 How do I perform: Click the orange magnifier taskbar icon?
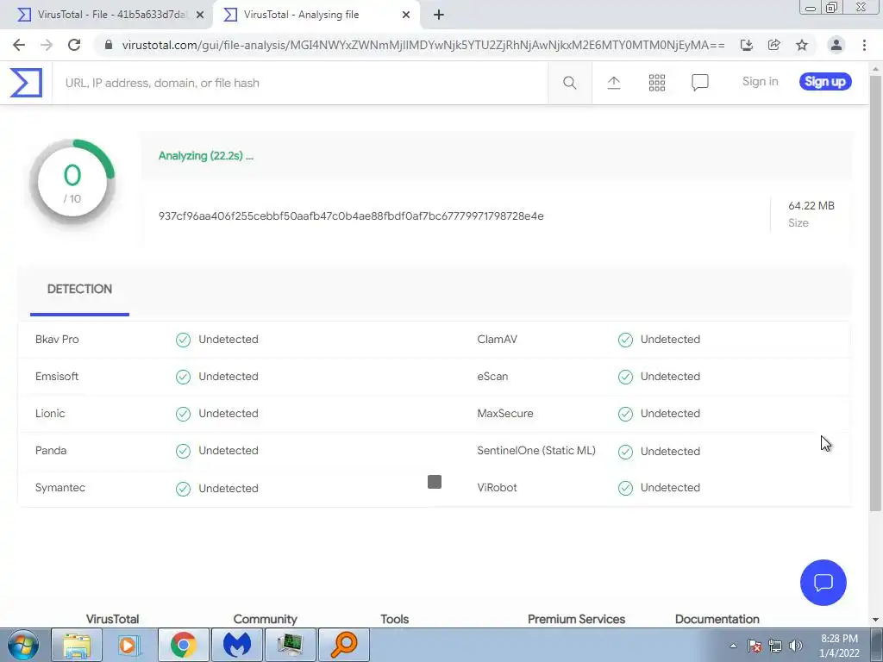click(x=344, y=645)
